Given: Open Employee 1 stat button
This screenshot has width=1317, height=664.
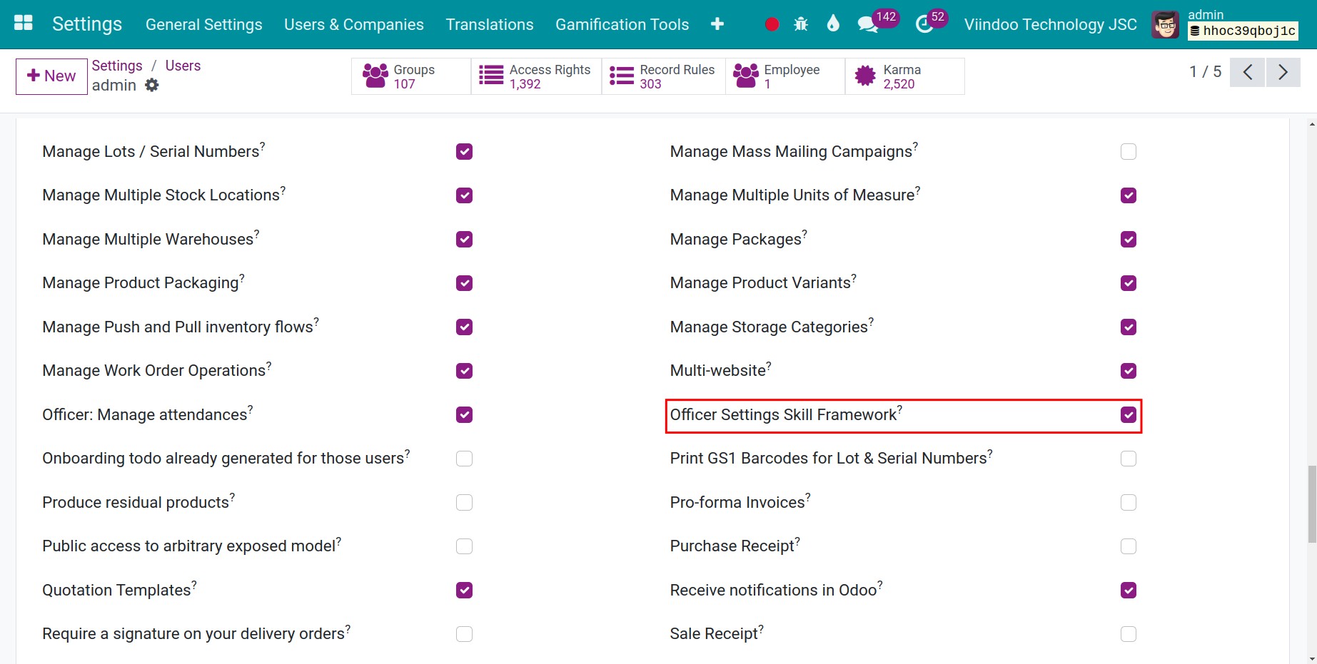Looking at the screenshot, I should (x=785, y=76).
